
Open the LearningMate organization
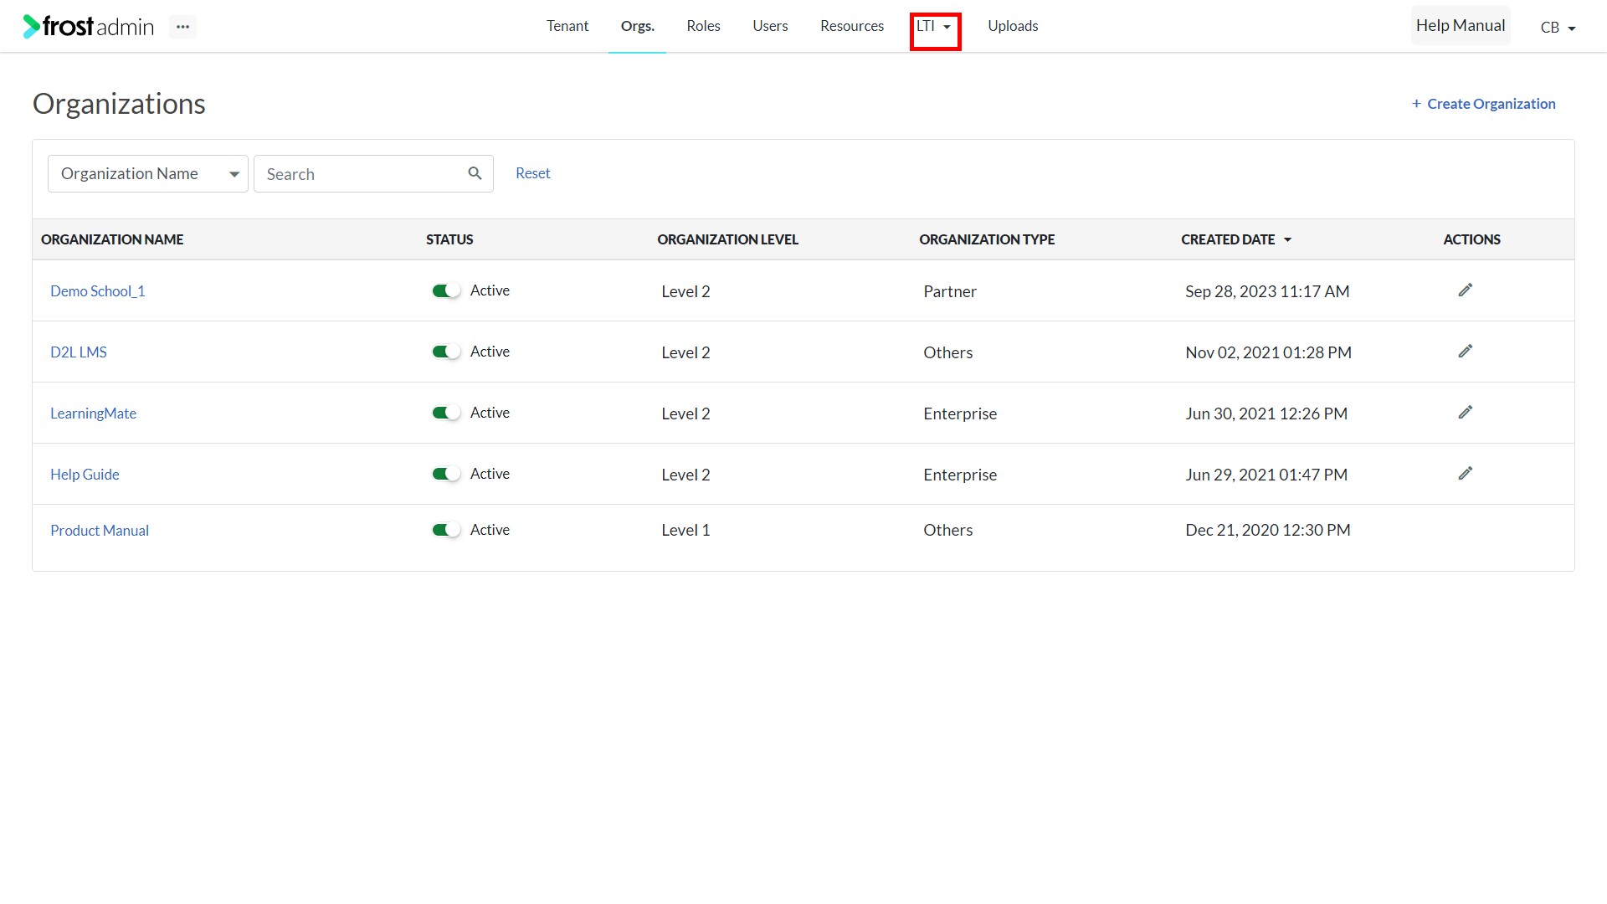point(93,413)
